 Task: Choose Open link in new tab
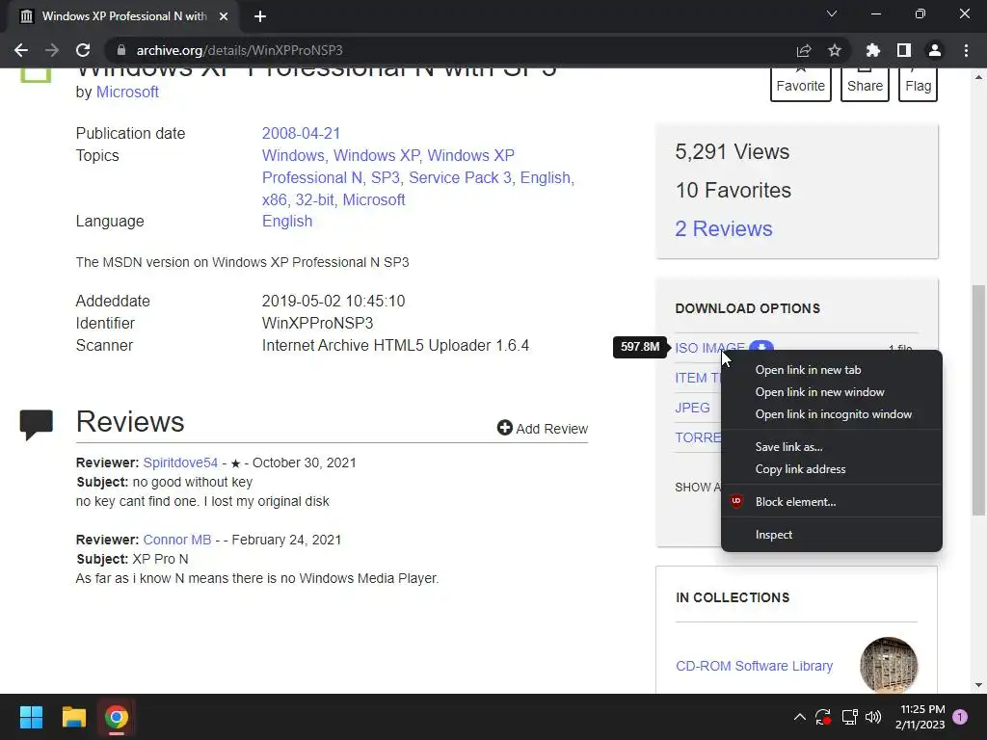(831, 370)
